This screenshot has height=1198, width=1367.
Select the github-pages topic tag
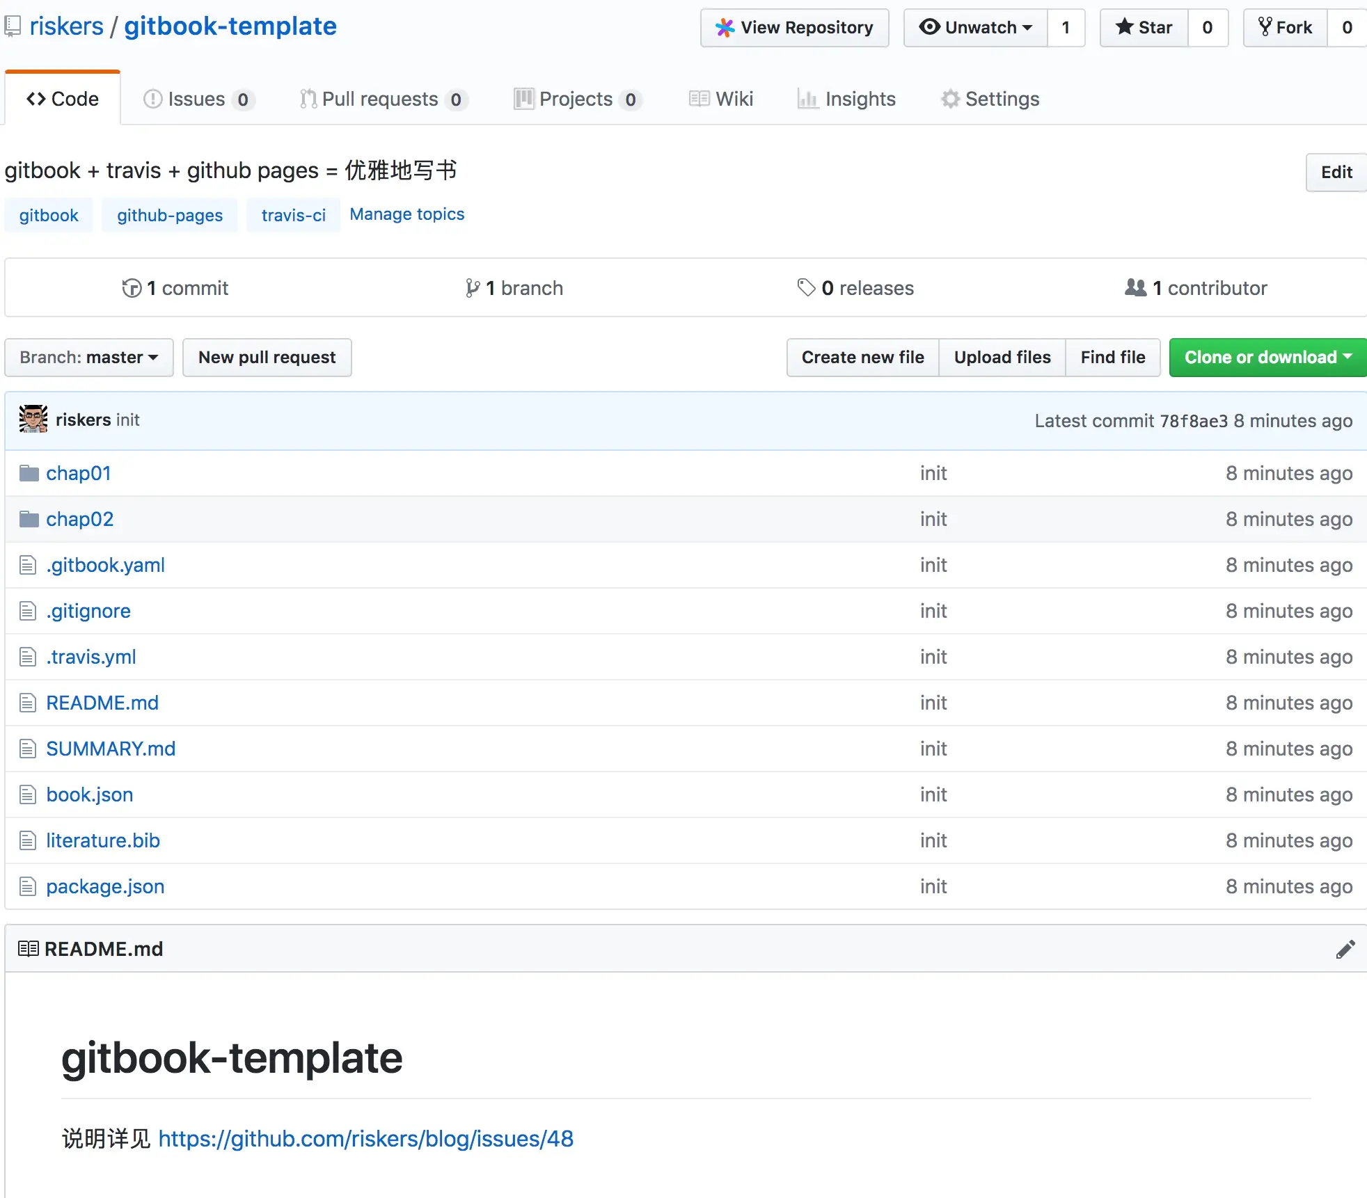coord(170,216)
